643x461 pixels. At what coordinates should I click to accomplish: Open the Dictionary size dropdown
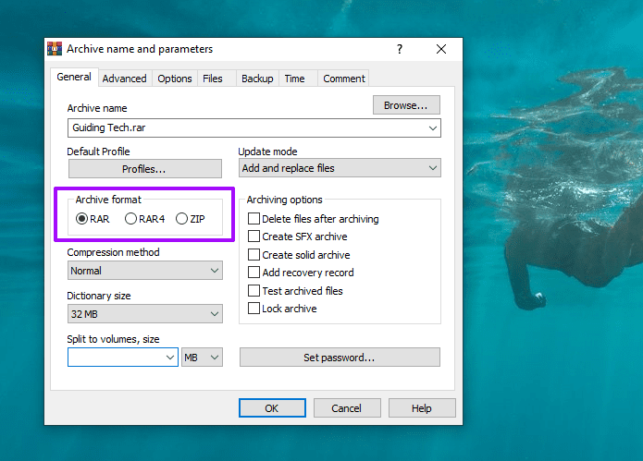[x=144, y=314]
